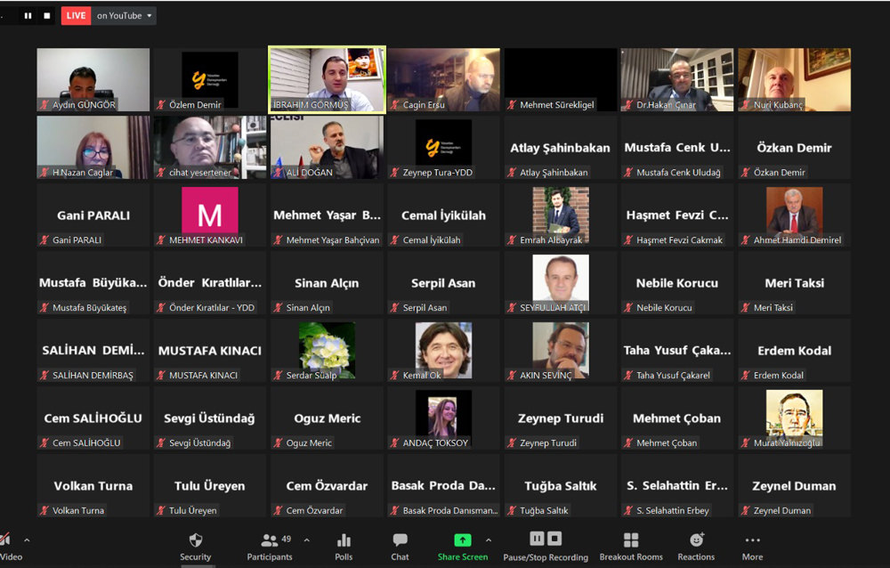Select Serdar Sualp's flower picture tile
Screen dimensions: 890x568
(x=327, y=350)
